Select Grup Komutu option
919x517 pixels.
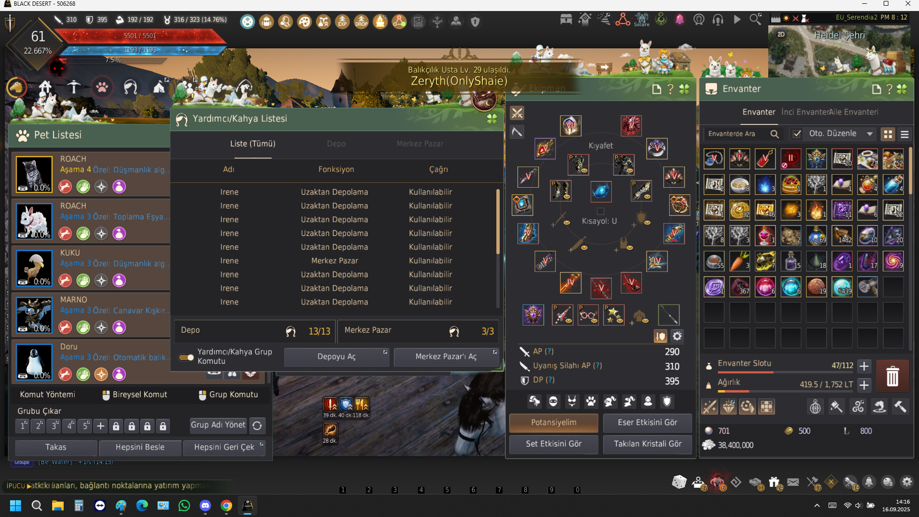(x=228, y=395)
